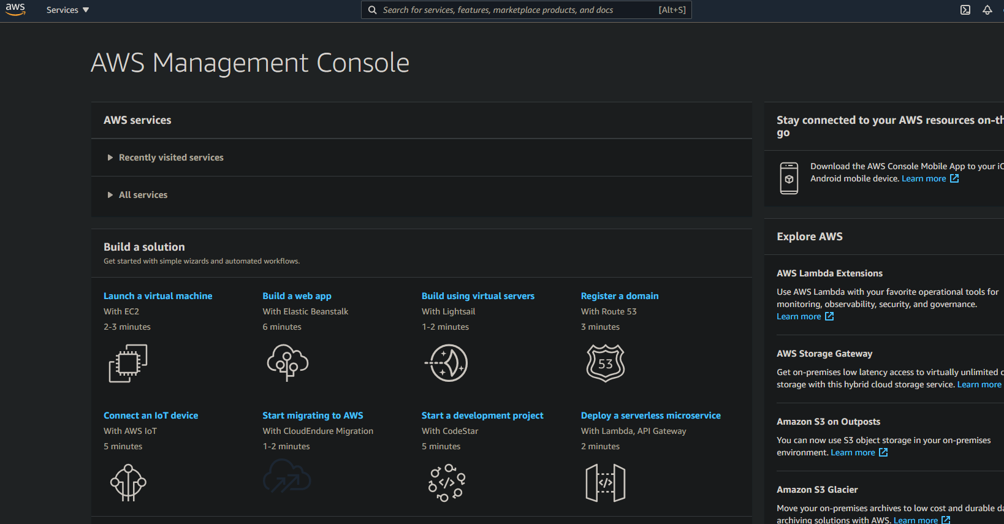This screenshot has width=1004, height=524.
Task: Click the AWS Management Console title
Action: [250, 63]
